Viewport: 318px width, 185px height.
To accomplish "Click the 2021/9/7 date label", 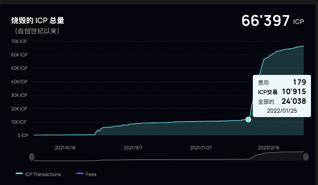I will click(x=133, y=148).
